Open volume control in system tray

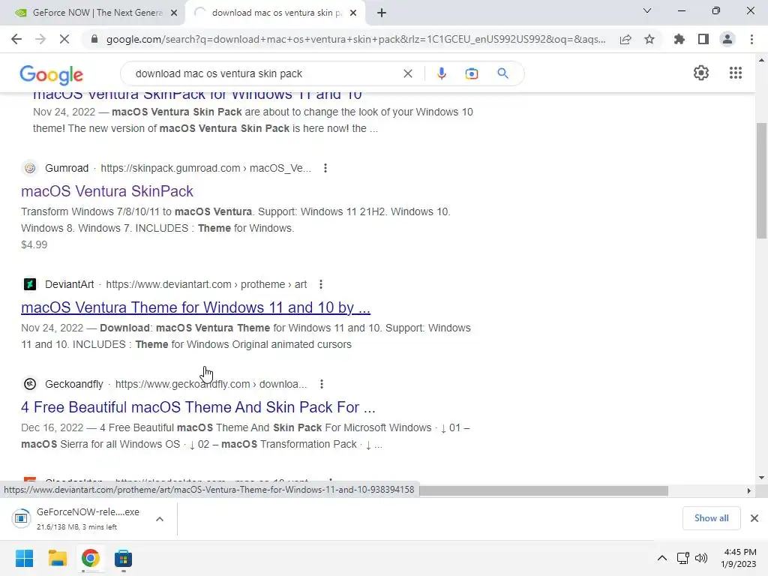pyautogui.click(x=701, y=558)
